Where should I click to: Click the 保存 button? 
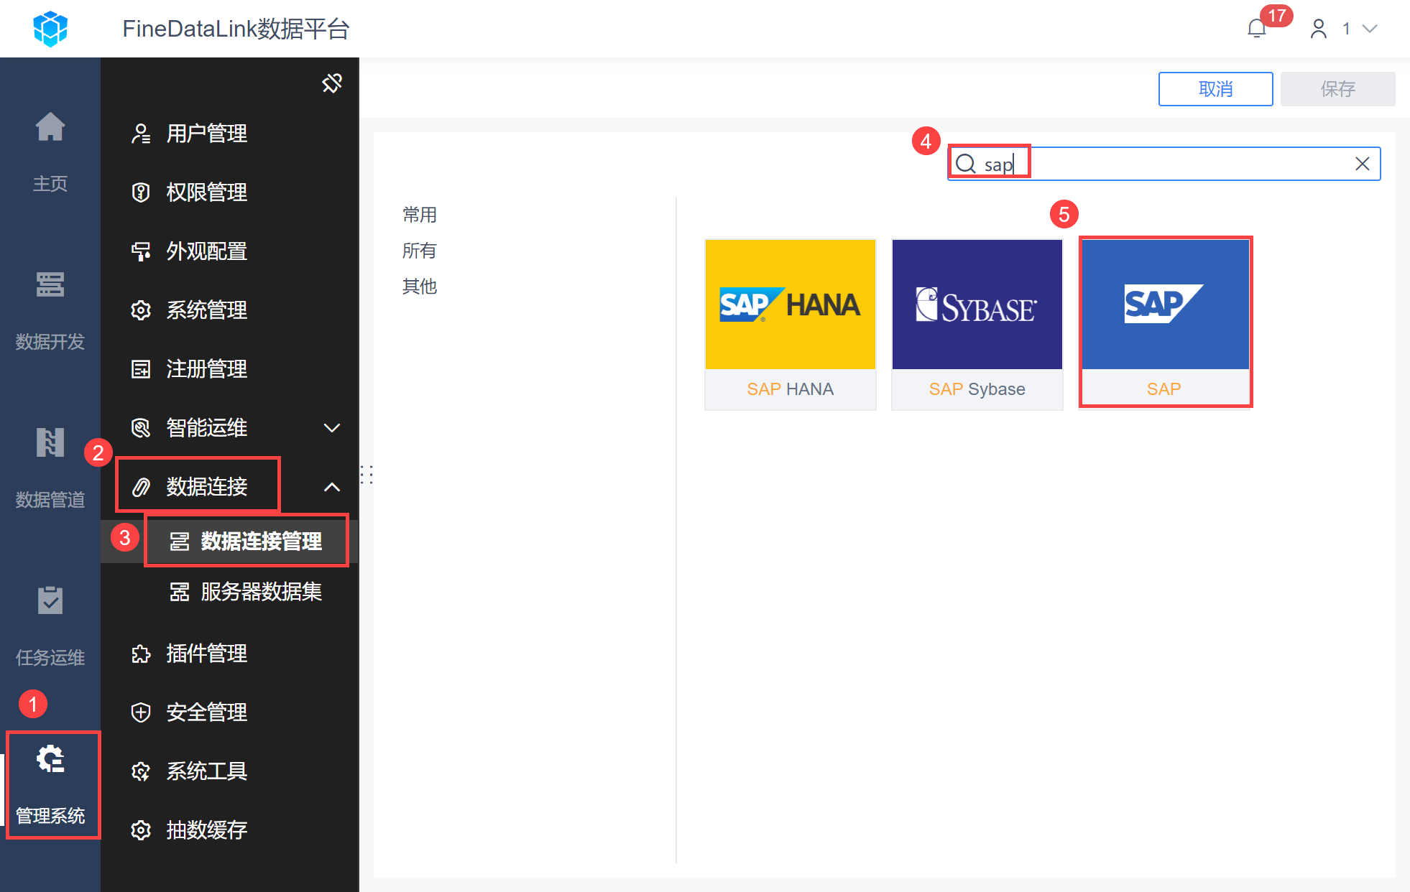(1337, 89)
